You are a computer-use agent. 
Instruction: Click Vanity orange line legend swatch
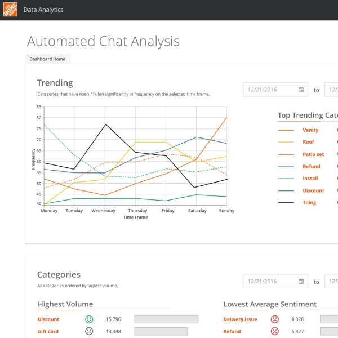coord(286,130)
